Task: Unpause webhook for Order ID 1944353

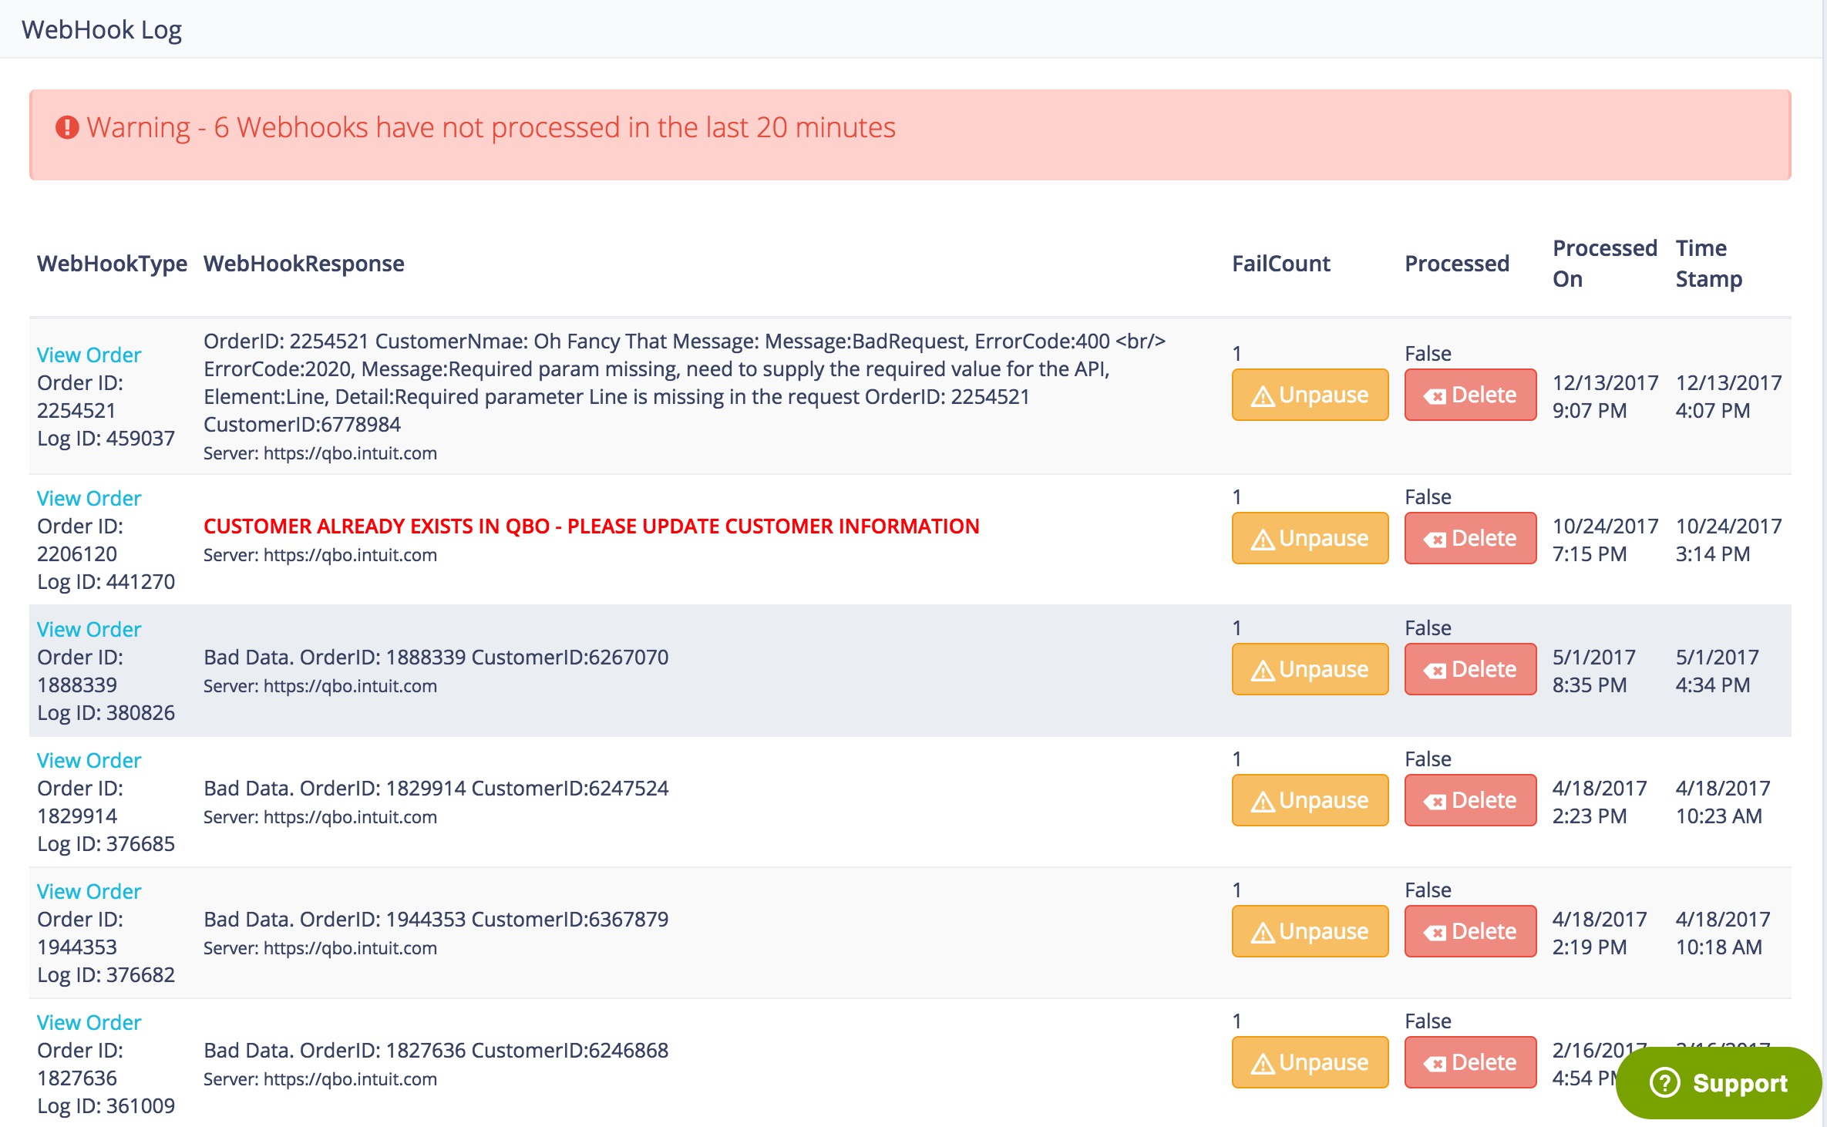Action: (x=1309, y=931)
